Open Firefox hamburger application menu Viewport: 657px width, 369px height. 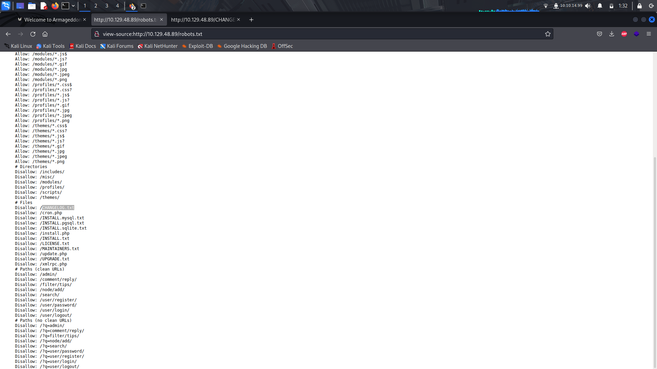pos(649,34)
